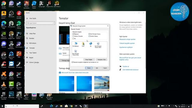Select the Windows (açık) theme thumbnail

click(84, 84)
